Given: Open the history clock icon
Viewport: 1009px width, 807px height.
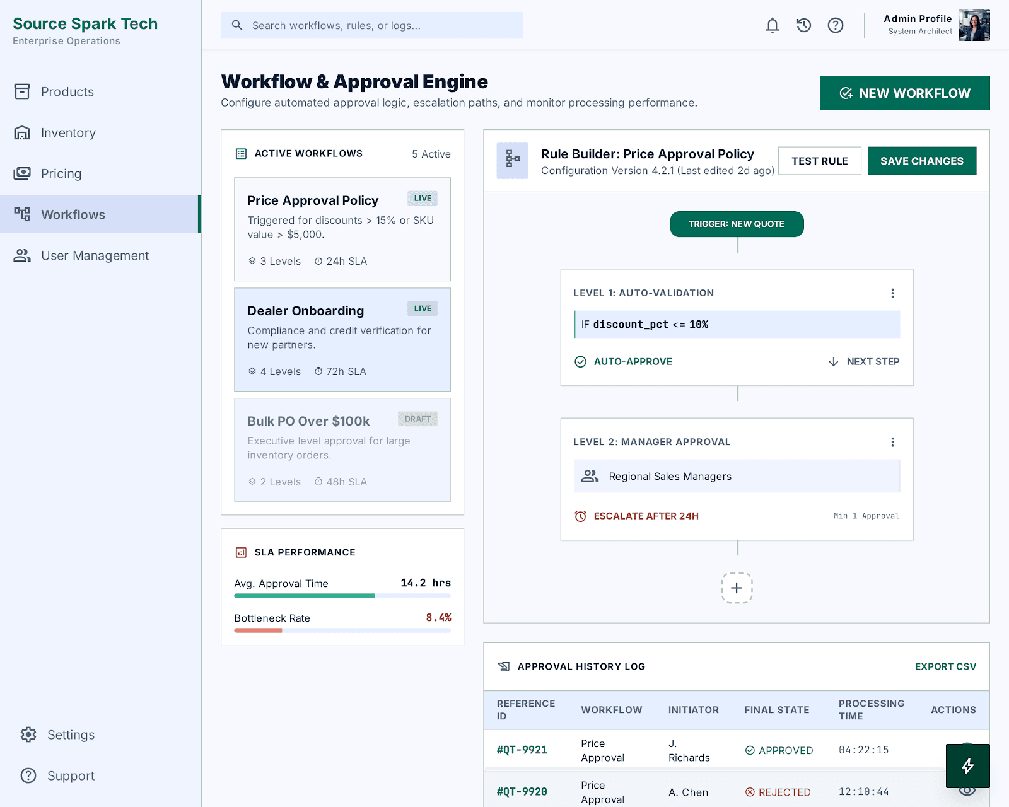Looking at the screenshot, I should (x=804, y=25).
